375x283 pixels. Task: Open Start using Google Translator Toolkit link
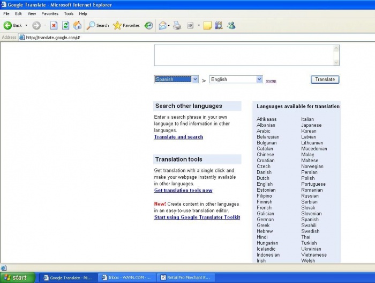[197, 217]
